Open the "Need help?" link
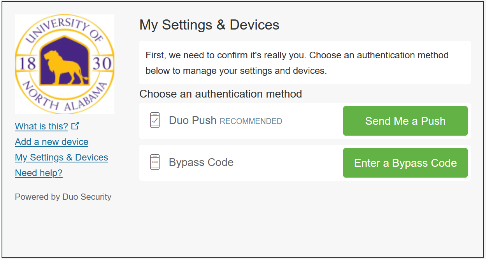Screen dimensions: 486x260 39,173
